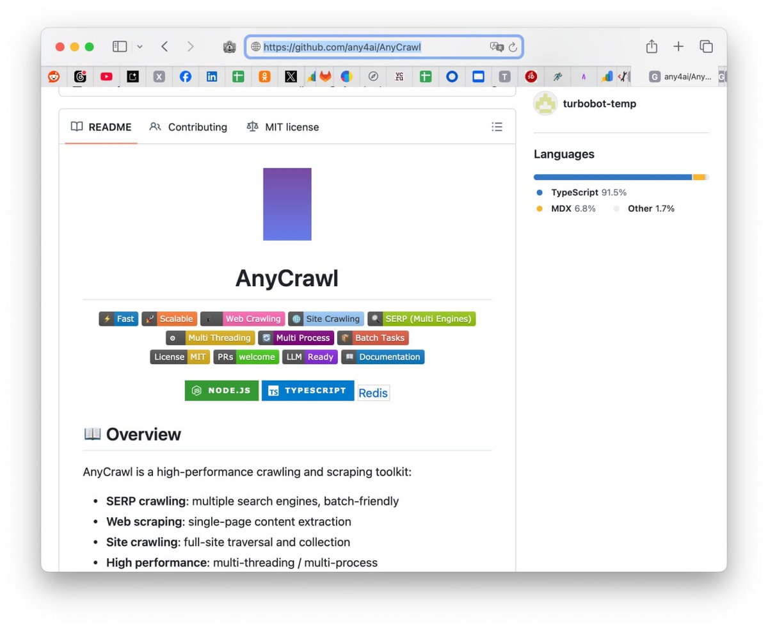Switch to the blue ring pinned tab
This screenshot has height=626, width=768.
click(x=452, y=76)
